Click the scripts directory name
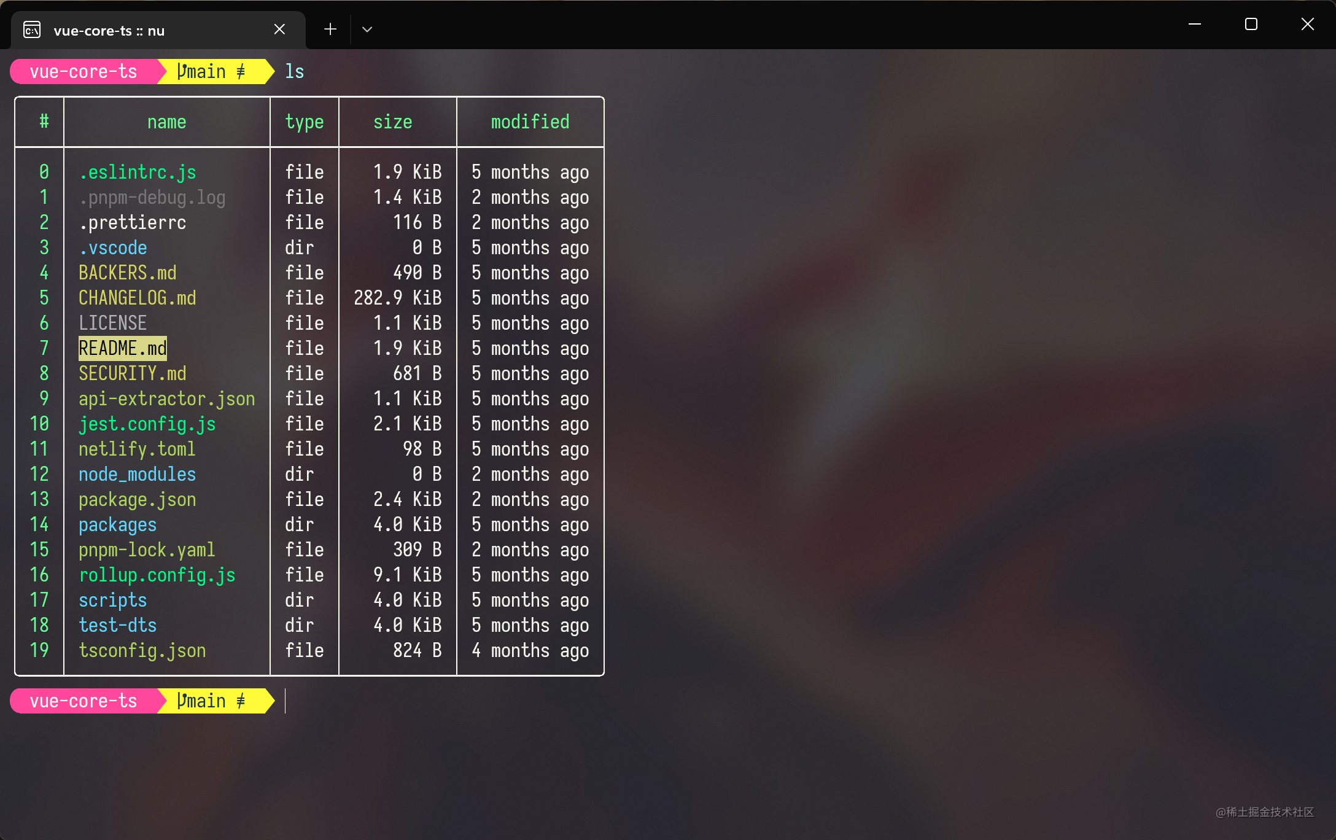Image resolution: width=1336 pixels, height=840 pixels. coord(113,601)
